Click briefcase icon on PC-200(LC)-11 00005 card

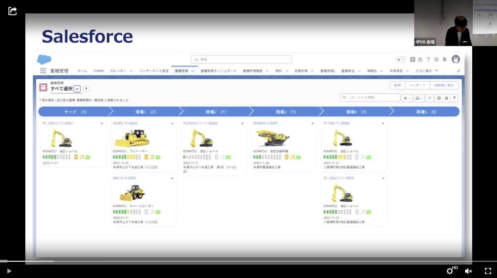click(x=368, y=212)
